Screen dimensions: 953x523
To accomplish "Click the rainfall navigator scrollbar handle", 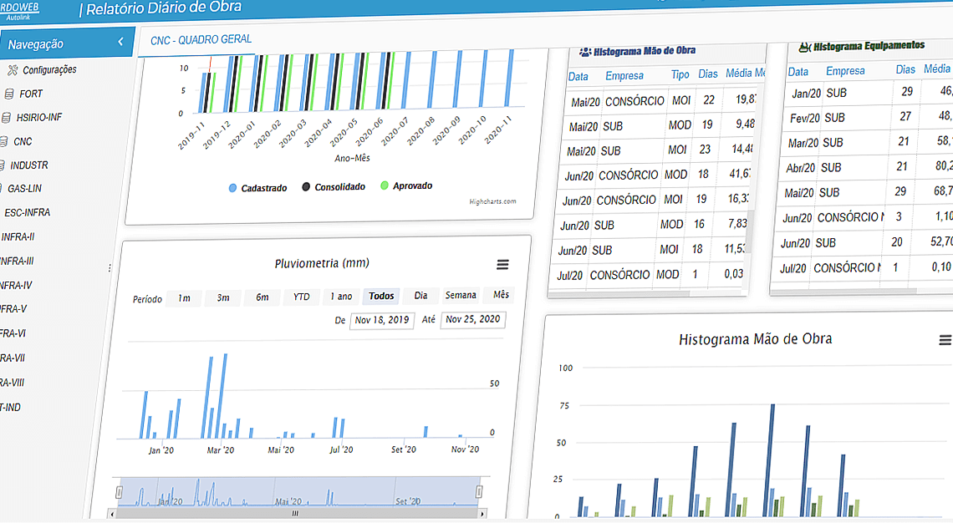I will click(294, 513).
